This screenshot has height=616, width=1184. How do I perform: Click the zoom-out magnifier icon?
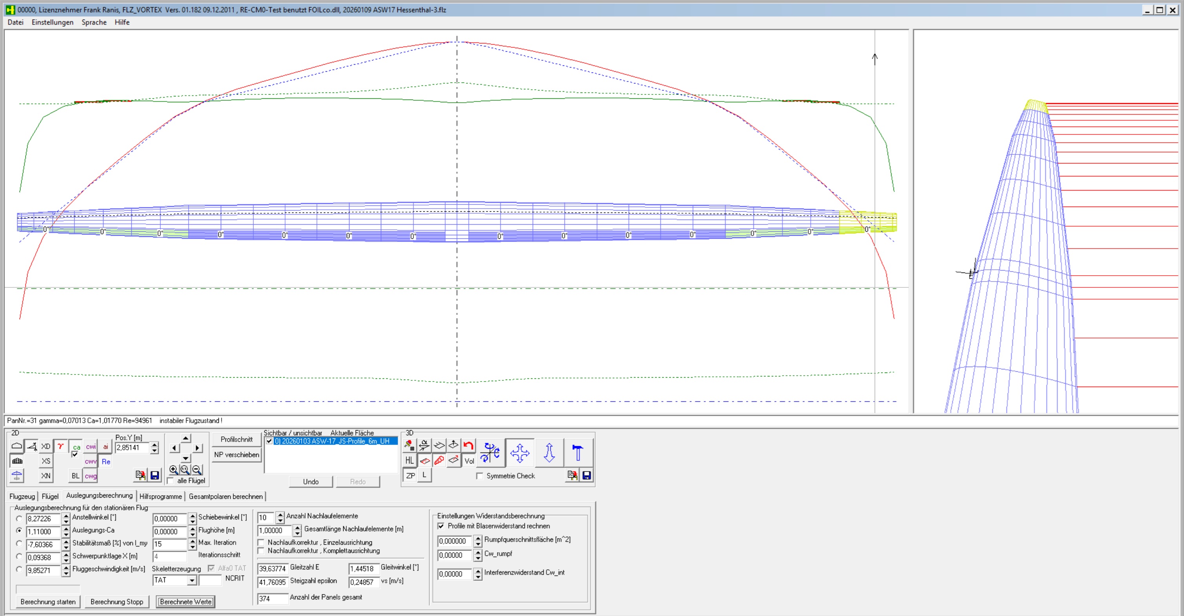(197, 469)
